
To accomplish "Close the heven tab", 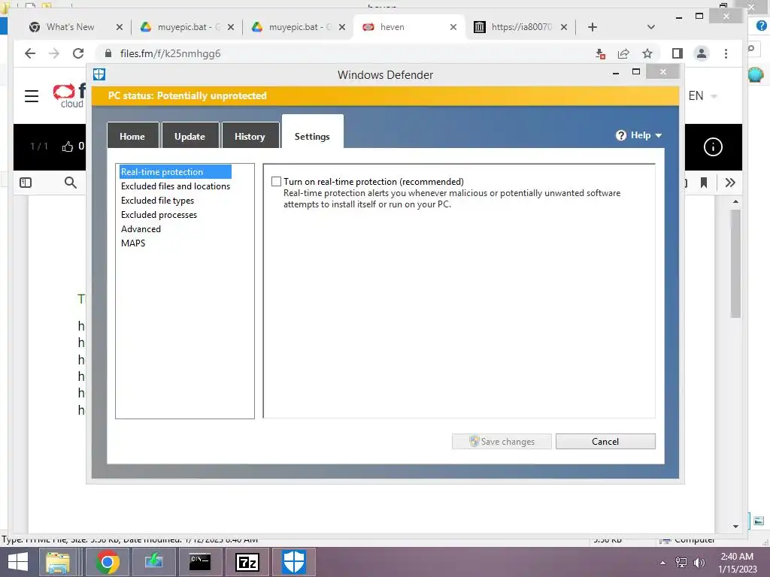I will coord(453,27).
